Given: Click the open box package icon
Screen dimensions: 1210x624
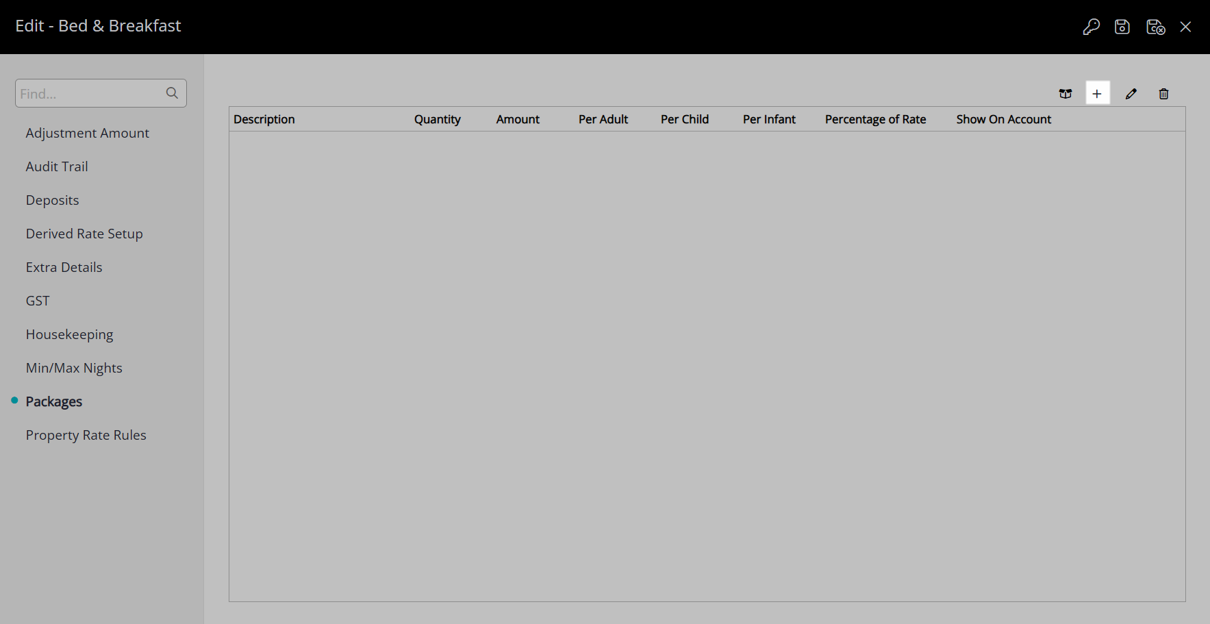Looking at the screenshot, I should click(1066, 94).
